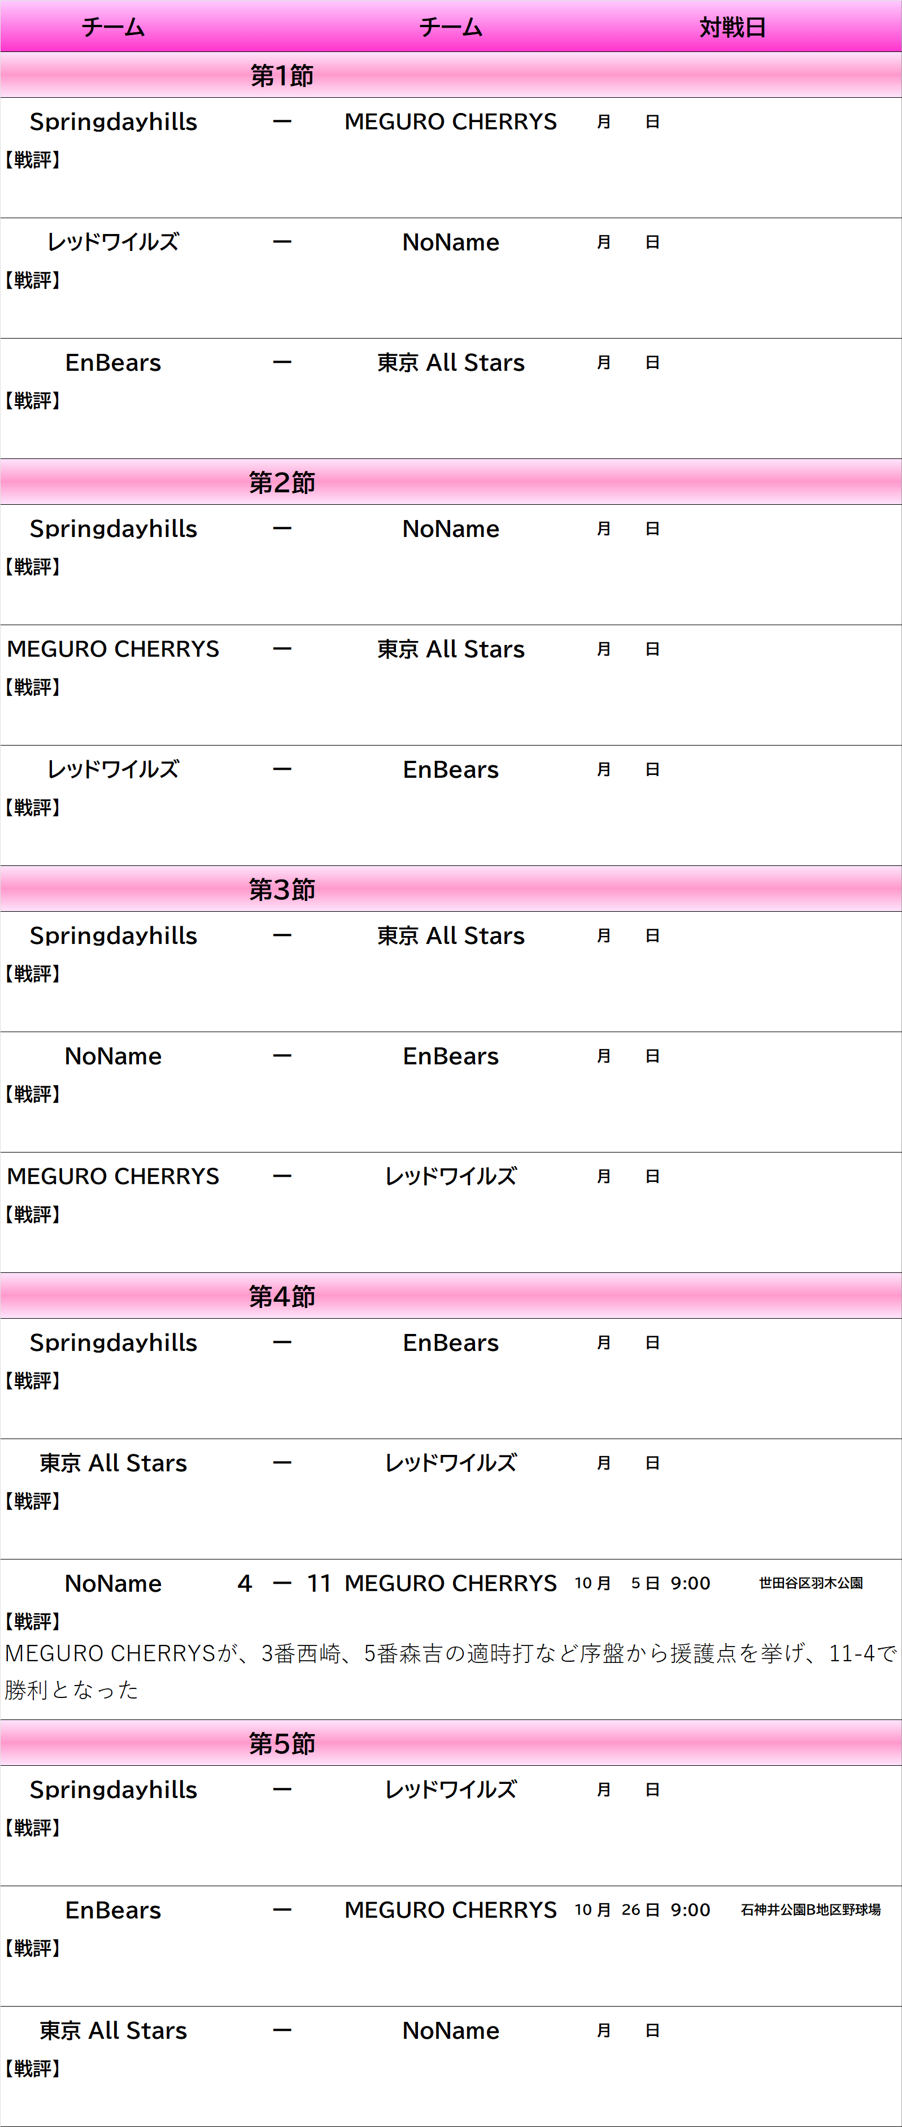Select the 第2節 section header

click(281, 482)
